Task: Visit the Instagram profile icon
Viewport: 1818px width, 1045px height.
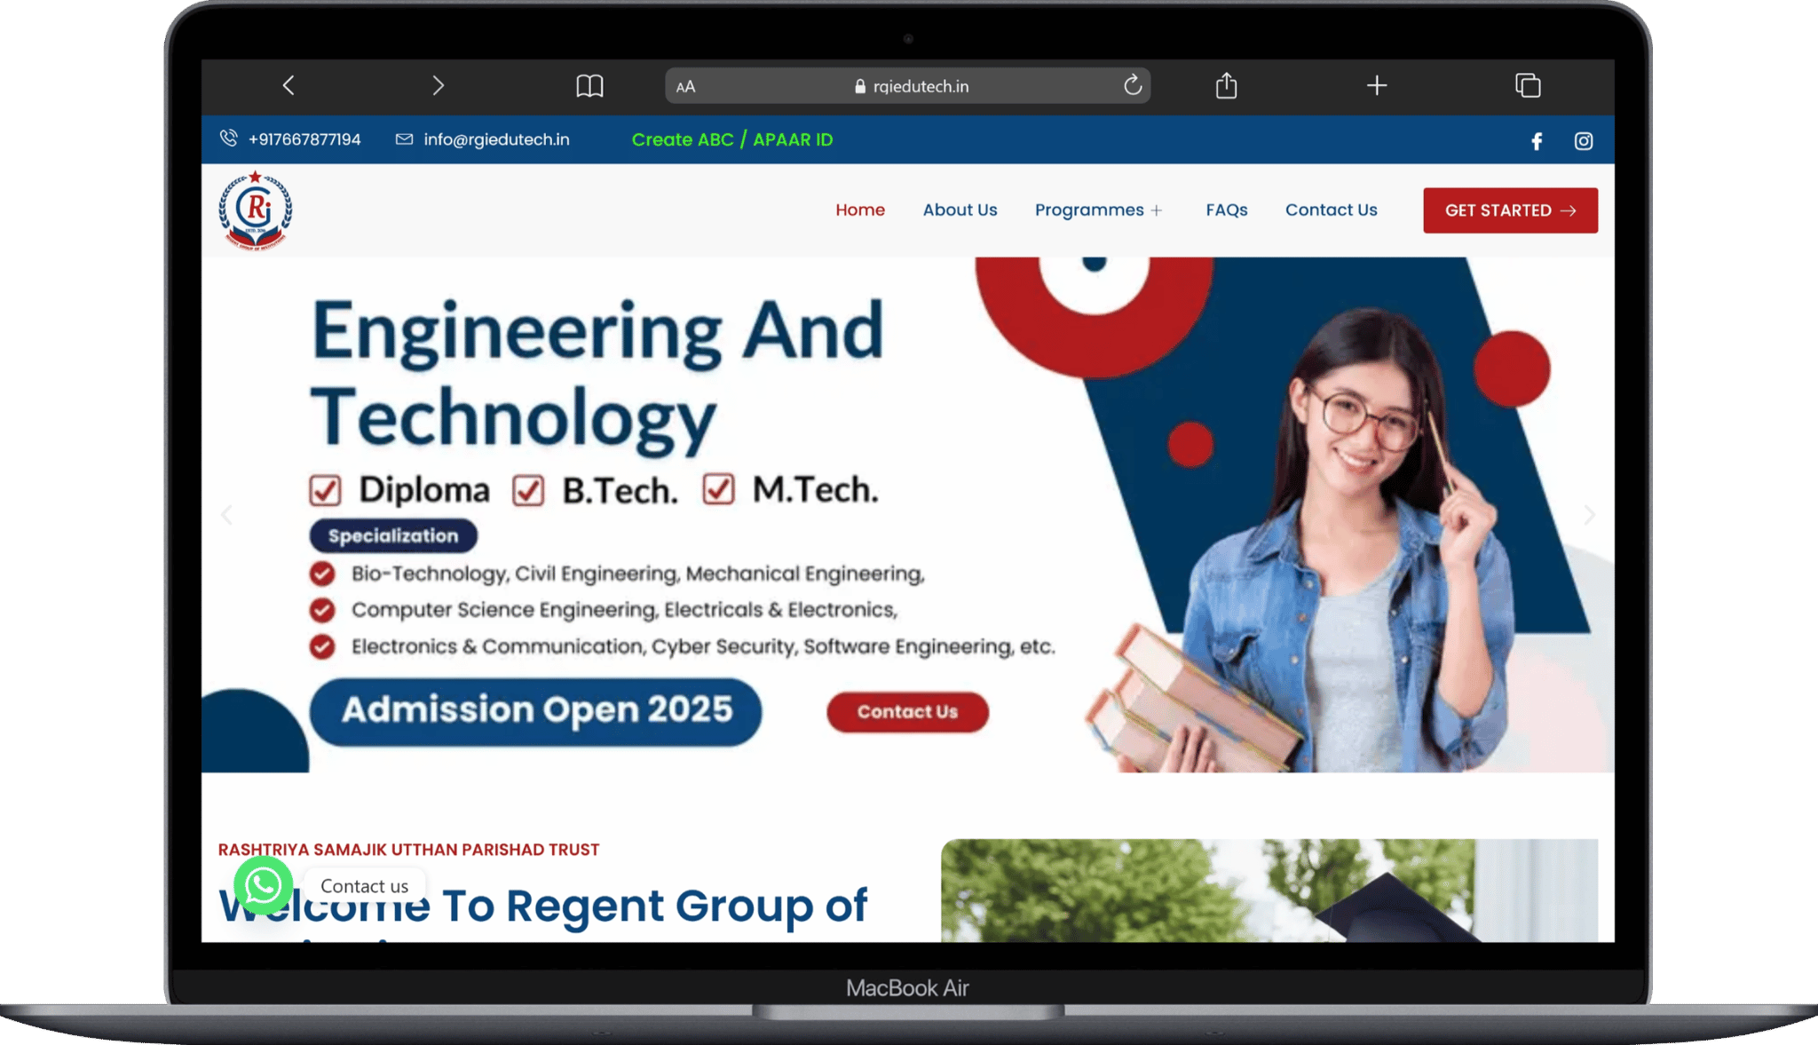Action: 1584,141
